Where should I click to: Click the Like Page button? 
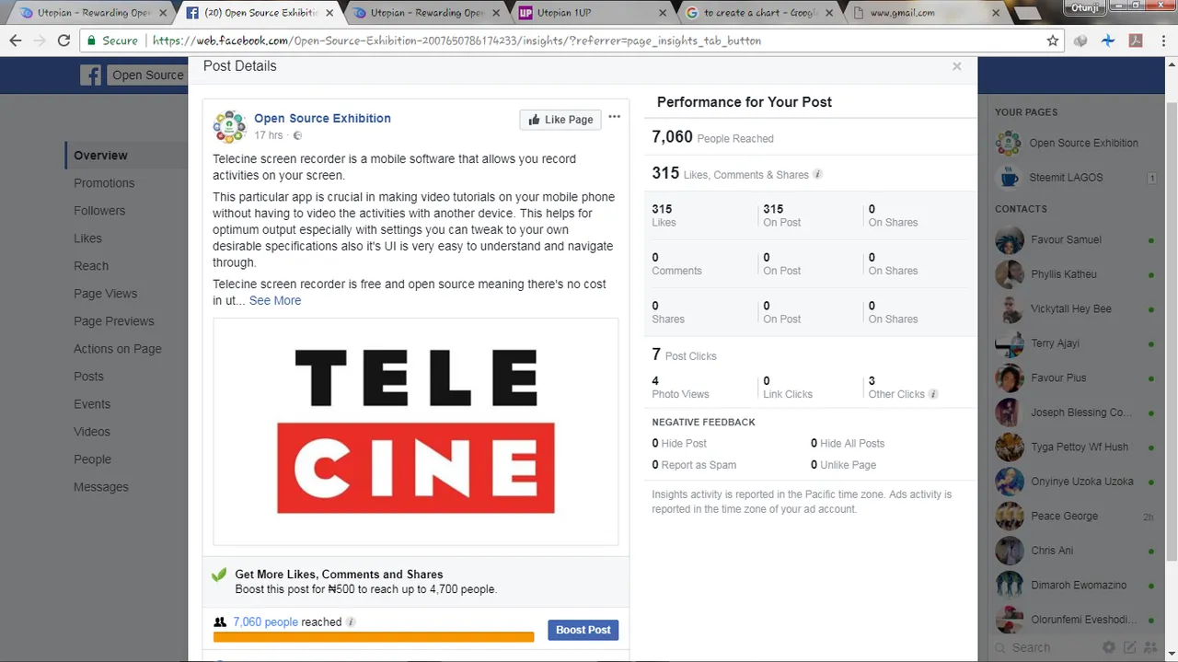pos(560,120)
